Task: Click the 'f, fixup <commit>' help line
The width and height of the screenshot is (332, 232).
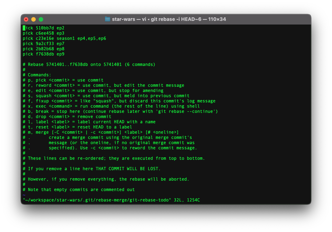Action: click(x=119, y=101)
